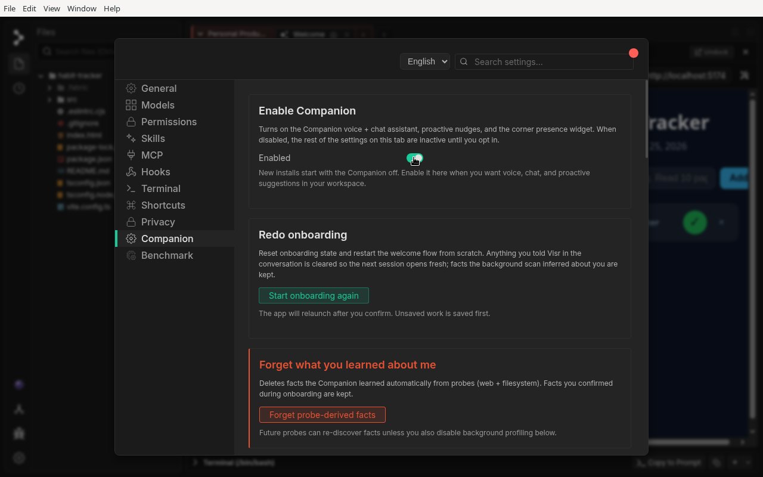Go to the Hooks settings tab
This screenshot has height=477, width=763.
pos(175,172)
